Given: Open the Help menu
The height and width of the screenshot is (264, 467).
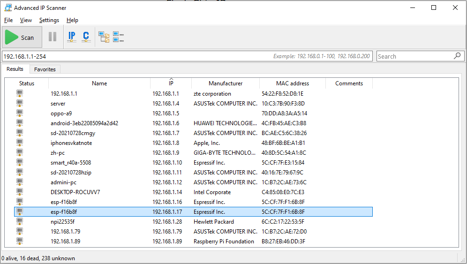Looking at the screenshot, I should [72, 20].
